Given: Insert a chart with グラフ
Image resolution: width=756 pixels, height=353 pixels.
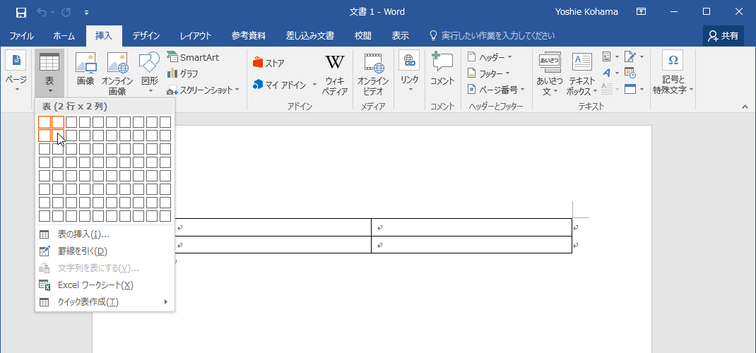Looking at the screenshot, I should tap(183, 73).
